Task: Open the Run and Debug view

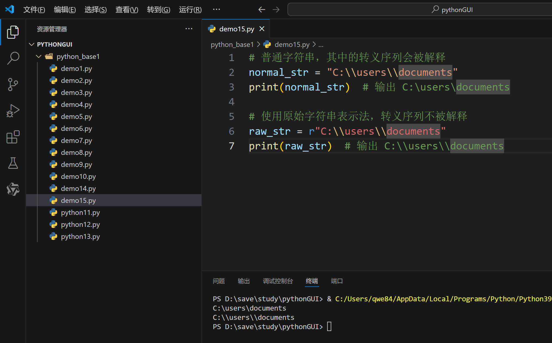Action: [x=13, y=111]
